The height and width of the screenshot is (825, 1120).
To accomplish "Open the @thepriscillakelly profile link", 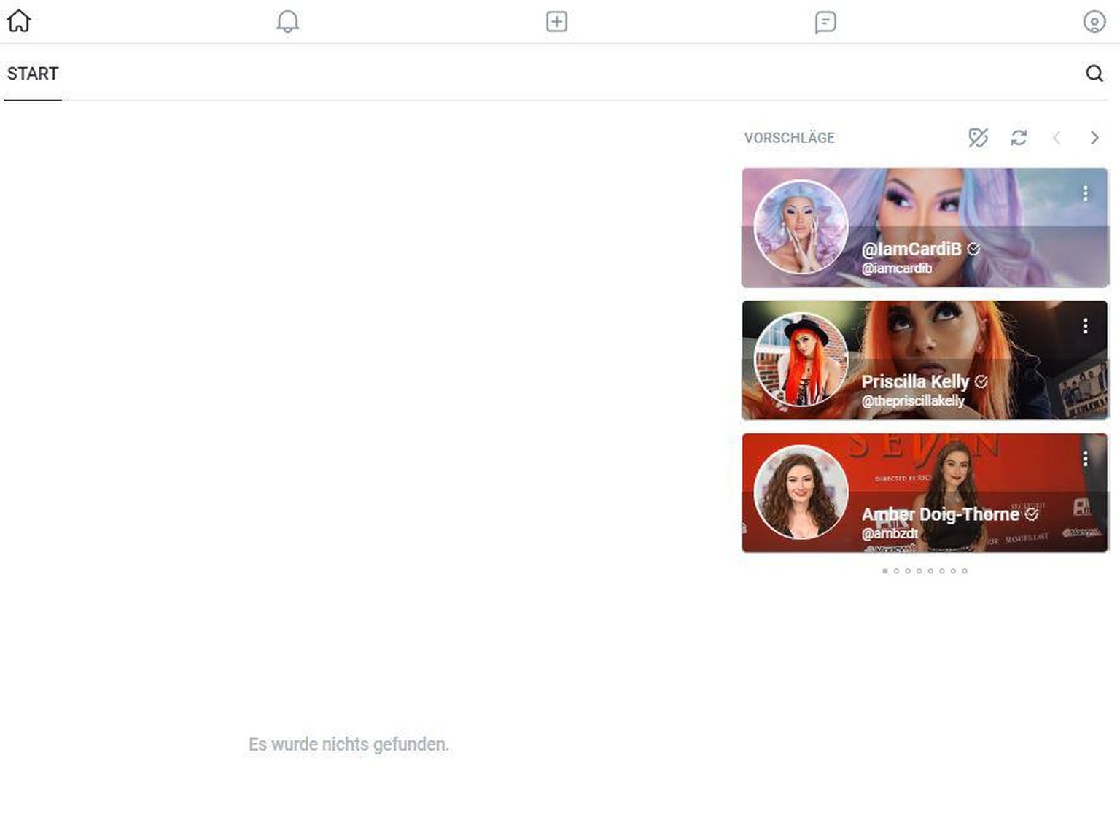I will tap(912, 401).
